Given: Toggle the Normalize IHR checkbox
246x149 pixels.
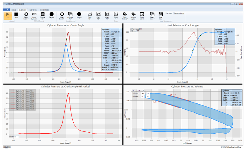Looking at the screenshot, I should pyautogui.click(x=131, y=29).
